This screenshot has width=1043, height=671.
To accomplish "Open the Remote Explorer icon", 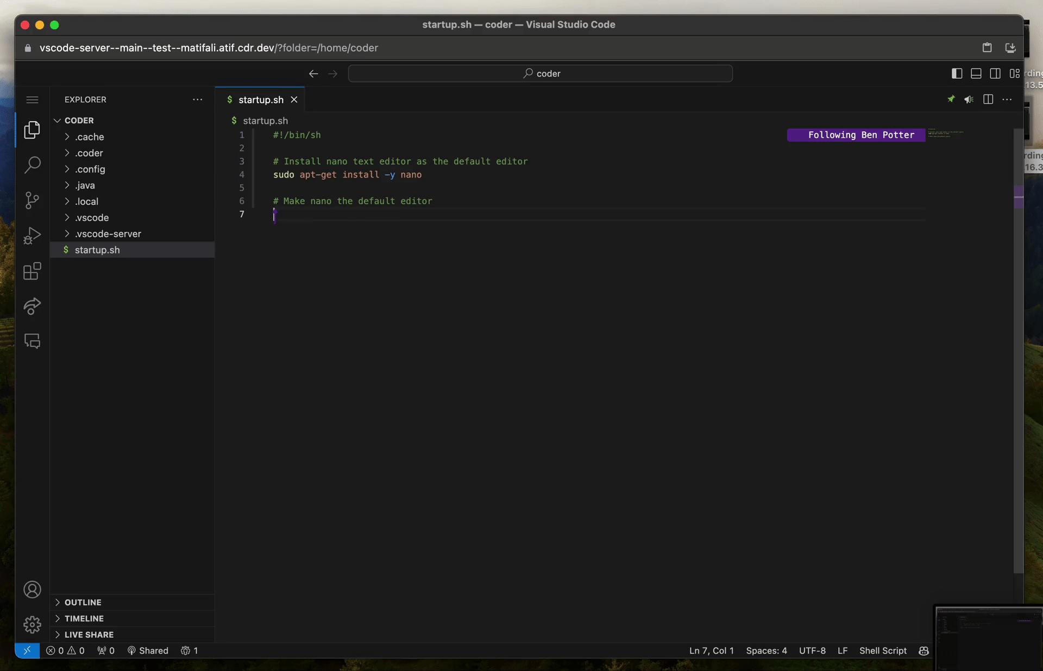I will (x=32, y=340).
